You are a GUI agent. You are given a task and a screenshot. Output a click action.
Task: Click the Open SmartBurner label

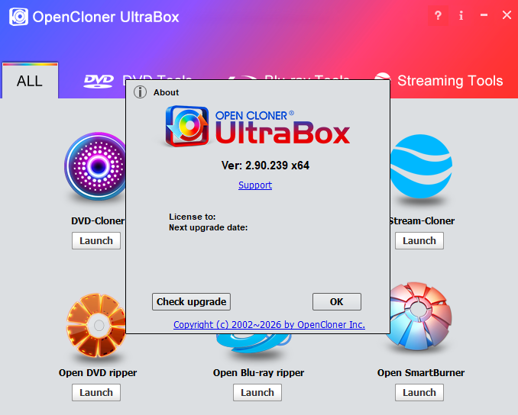421,373
